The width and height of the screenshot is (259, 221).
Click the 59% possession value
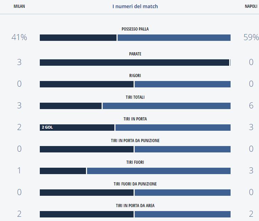251,37
